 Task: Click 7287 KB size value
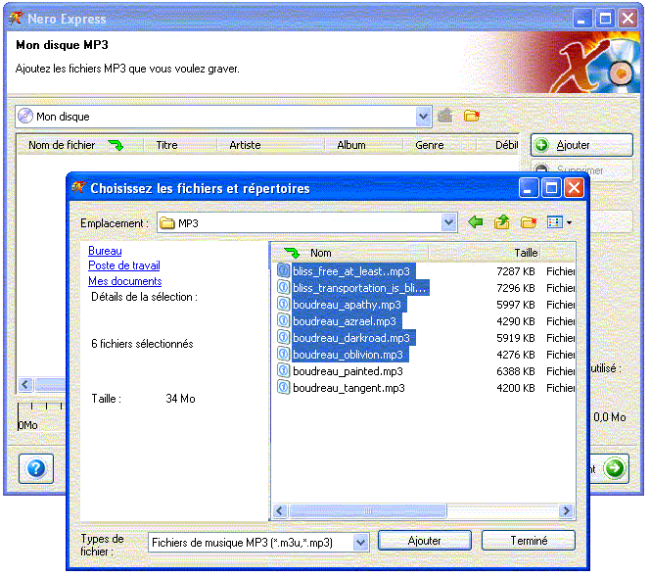516,271
